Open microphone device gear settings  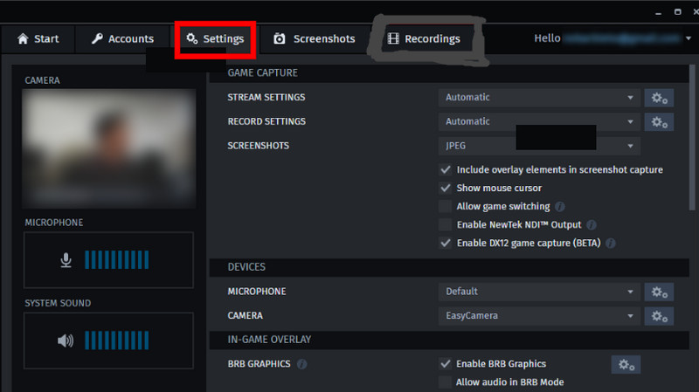click(659, 292)
